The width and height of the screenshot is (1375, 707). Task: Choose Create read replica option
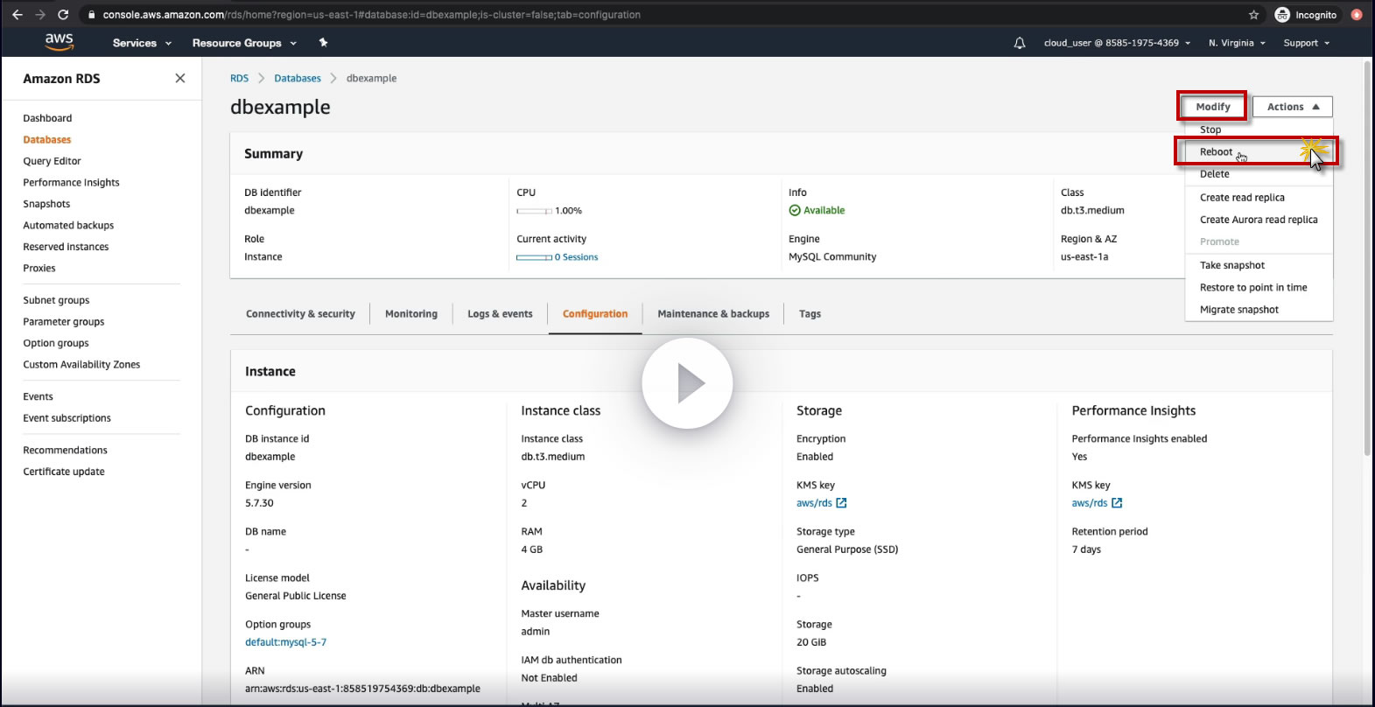coord(1242,198)
